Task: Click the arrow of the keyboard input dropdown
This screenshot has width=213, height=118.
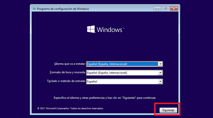Action: (160, 81)
